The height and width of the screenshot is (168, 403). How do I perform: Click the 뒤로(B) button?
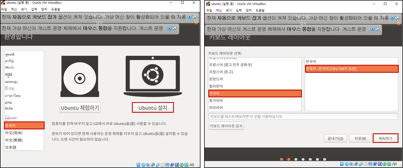360,138
